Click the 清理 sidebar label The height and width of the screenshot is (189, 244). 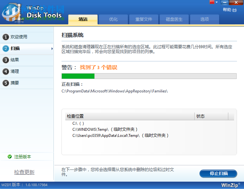[15, 71]
